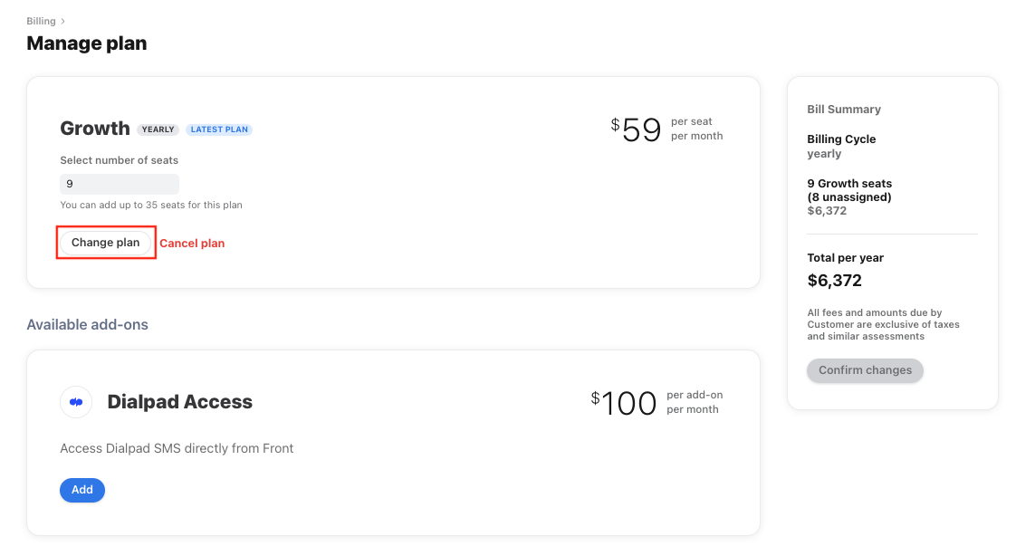
Task: Click the Cancel plan link
Action: pyautogui.click(x=192, y=243)
